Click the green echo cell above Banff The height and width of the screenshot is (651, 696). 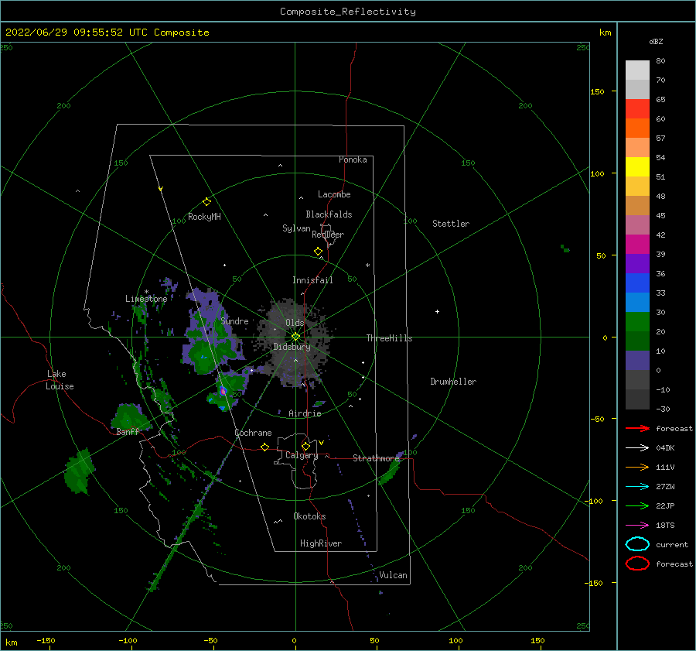(x=129, y=416)
